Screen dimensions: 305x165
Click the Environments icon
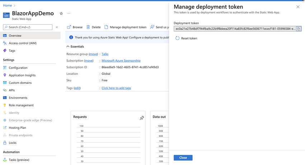(5, 98)
